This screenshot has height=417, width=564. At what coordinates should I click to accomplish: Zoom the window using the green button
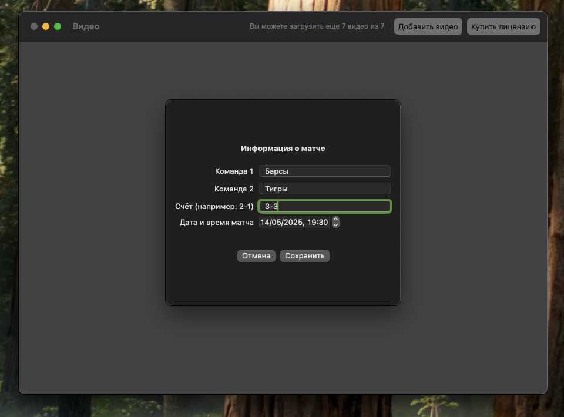58,26
